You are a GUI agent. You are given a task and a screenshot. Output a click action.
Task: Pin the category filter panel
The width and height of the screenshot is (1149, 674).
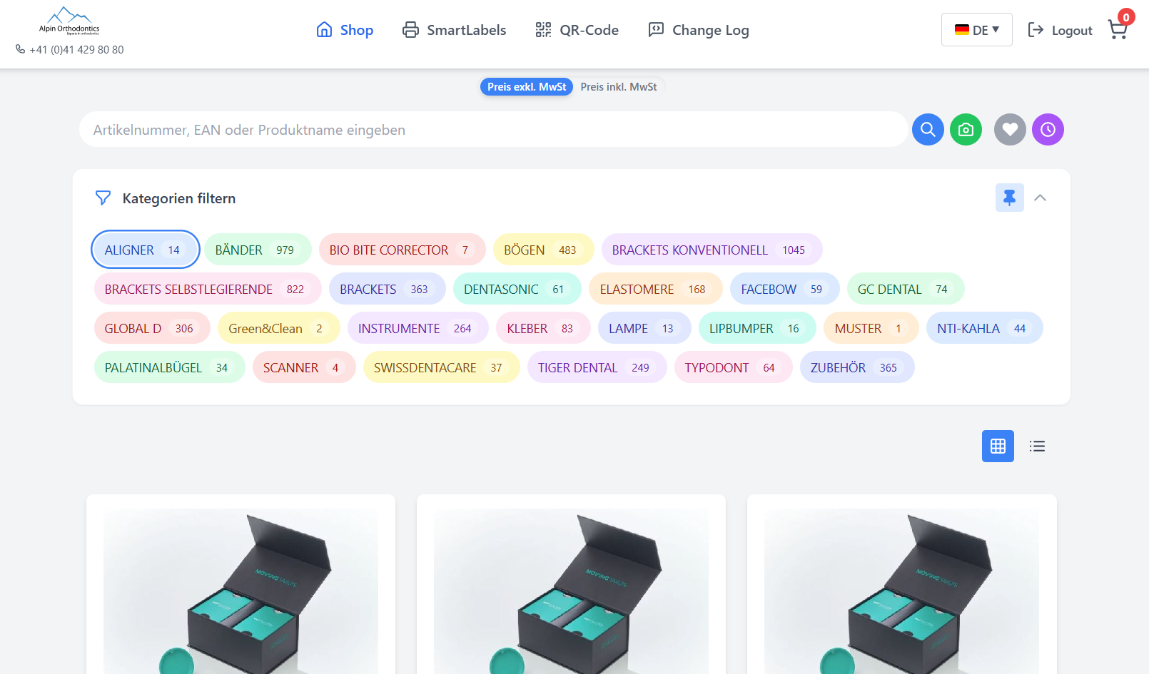[x=1009, y=198]
